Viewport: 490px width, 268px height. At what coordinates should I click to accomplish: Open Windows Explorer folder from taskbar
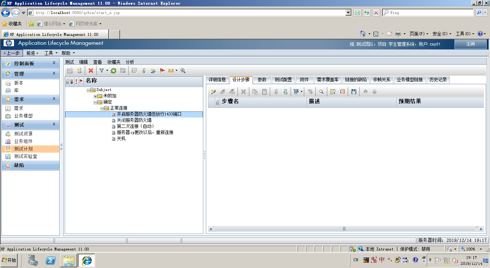click(x=68, y=260)
